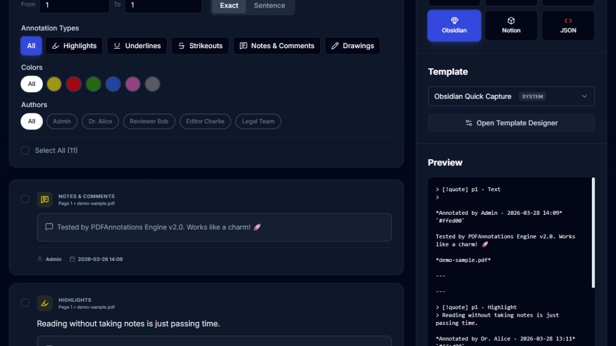The width and height of the screenshot is (616, 346).
Task: Filter by Underlines annotation type
Action: pyautogui.click(x=137, y=46)
